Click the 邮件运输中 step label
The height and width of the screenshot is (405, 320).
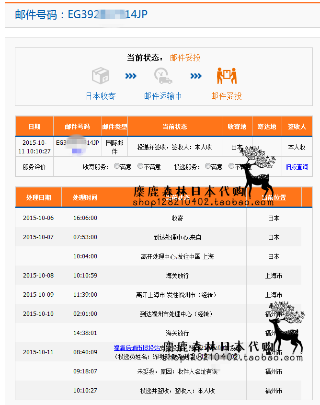pyautogui.click(x=163, y=96)
